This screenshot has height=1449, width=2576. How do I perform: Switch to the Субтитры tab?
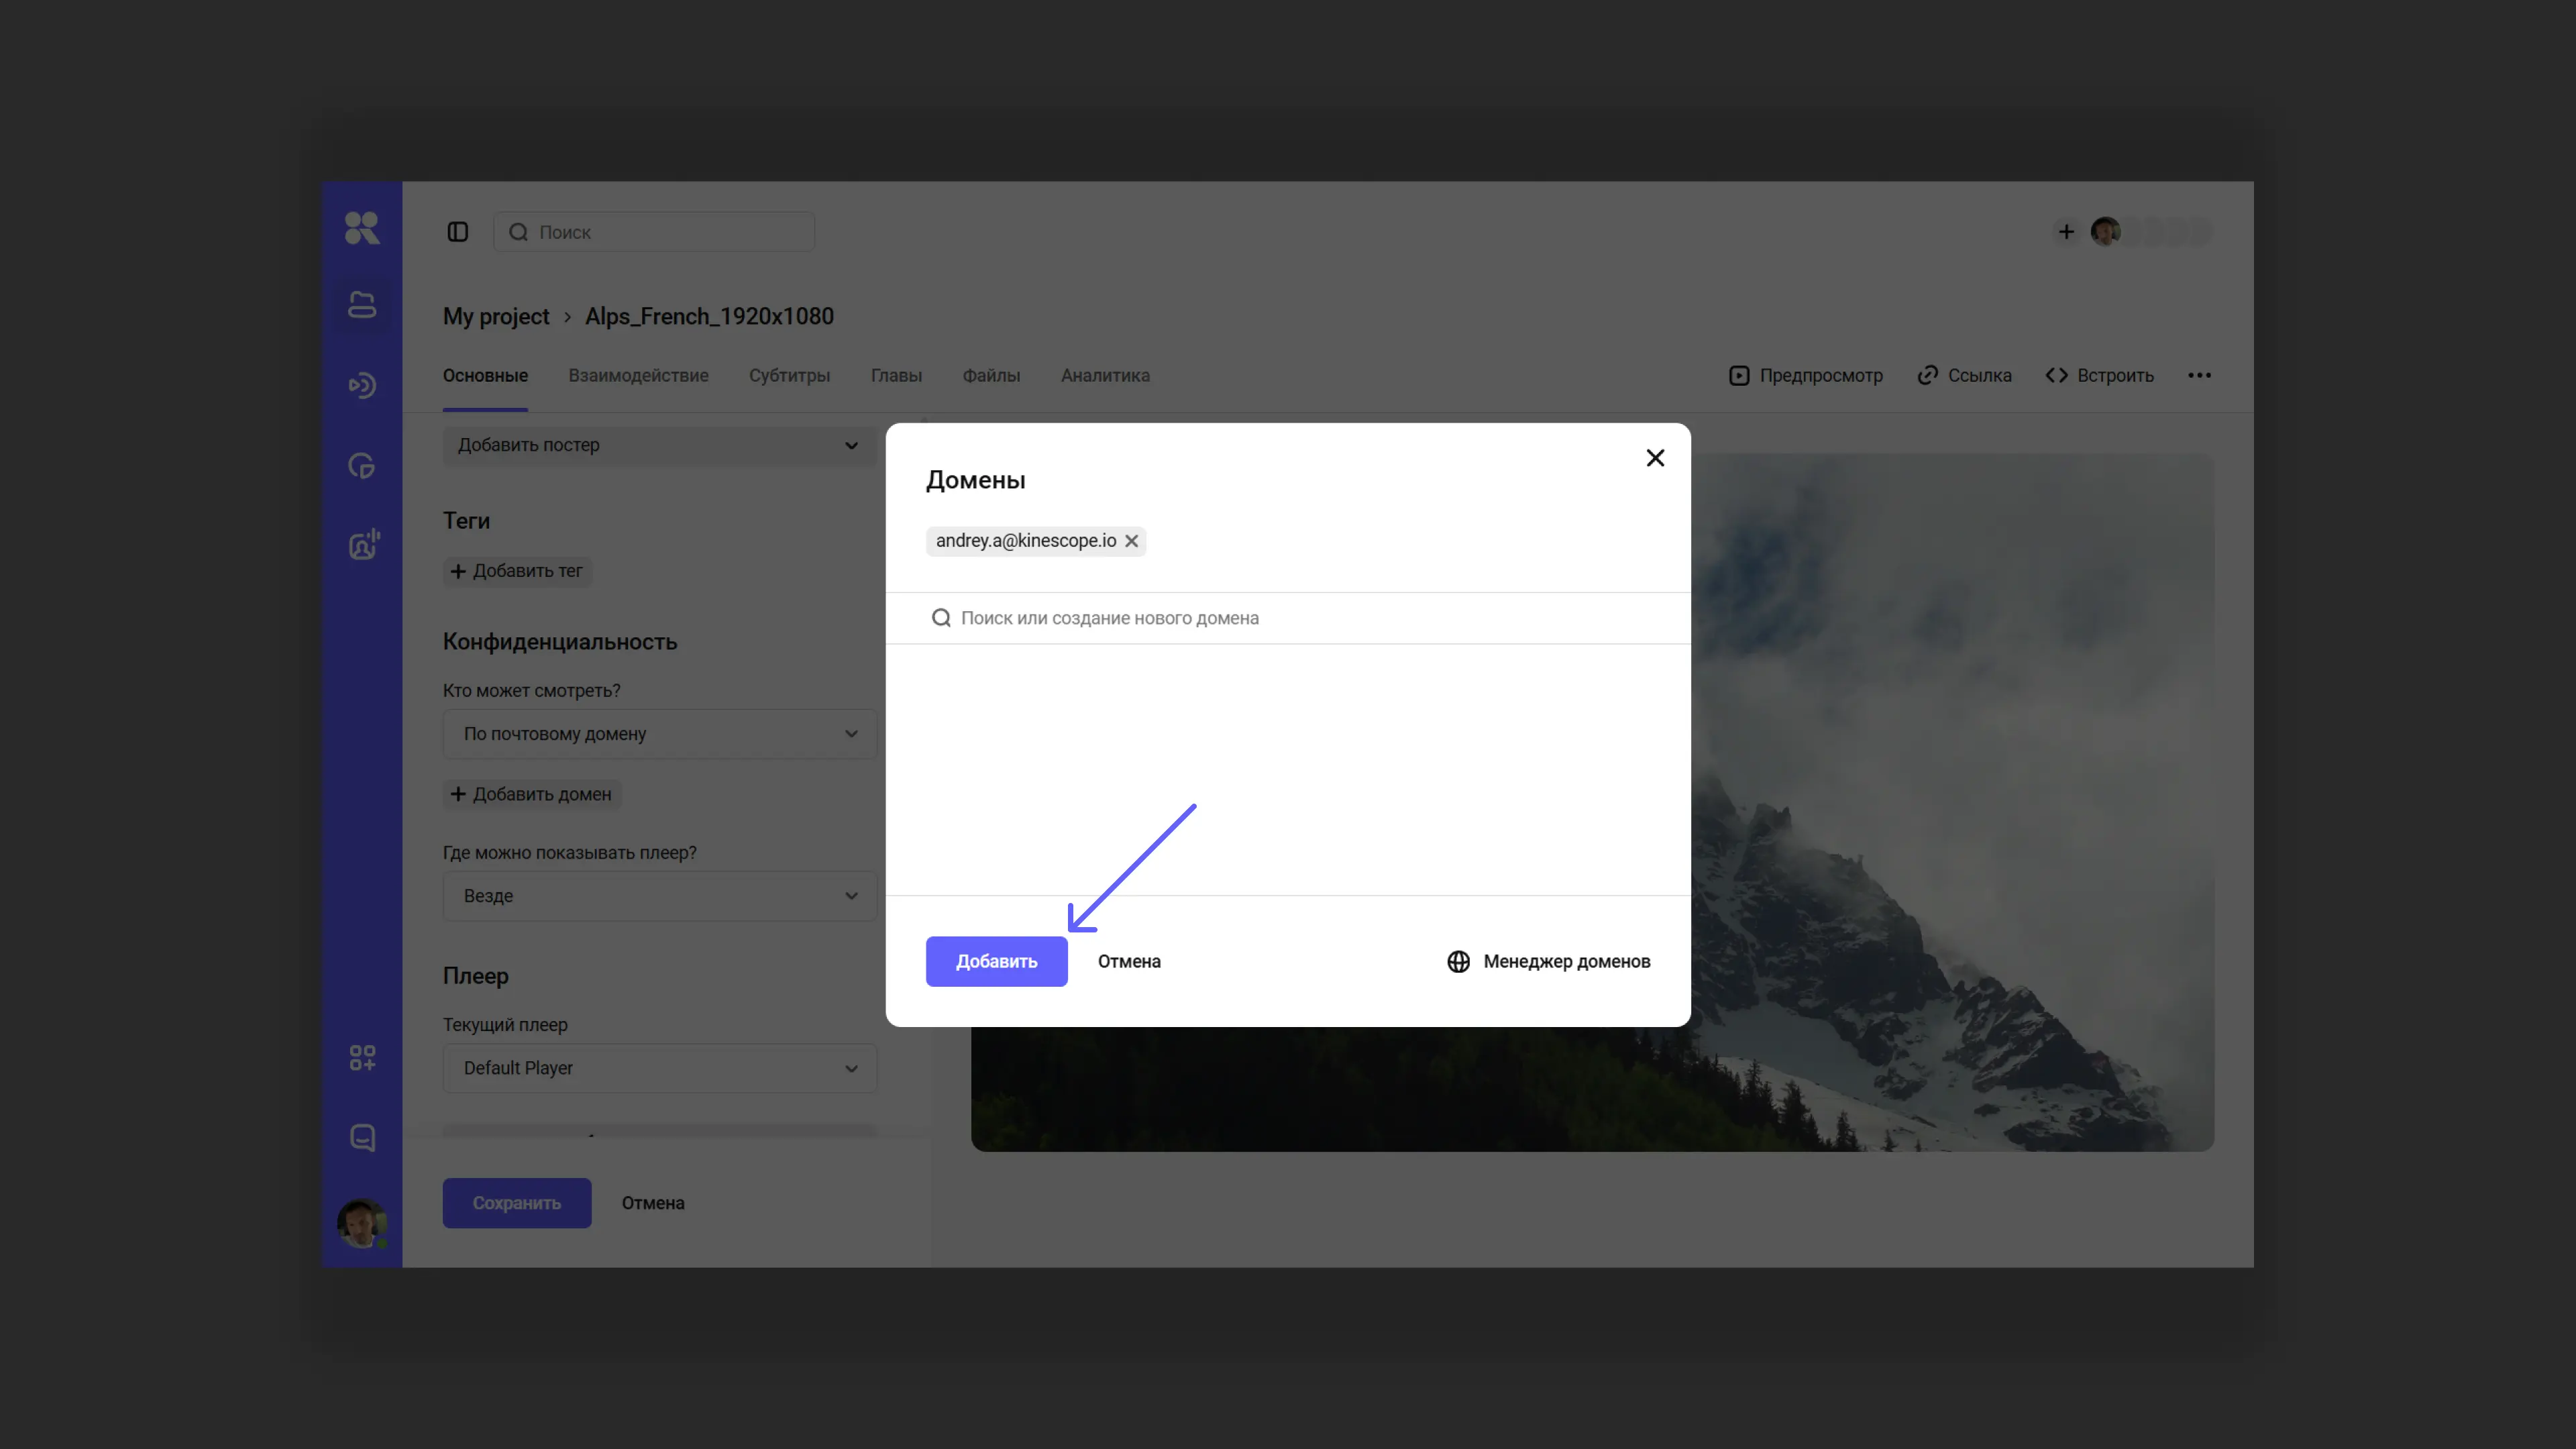tap(789, 375)
